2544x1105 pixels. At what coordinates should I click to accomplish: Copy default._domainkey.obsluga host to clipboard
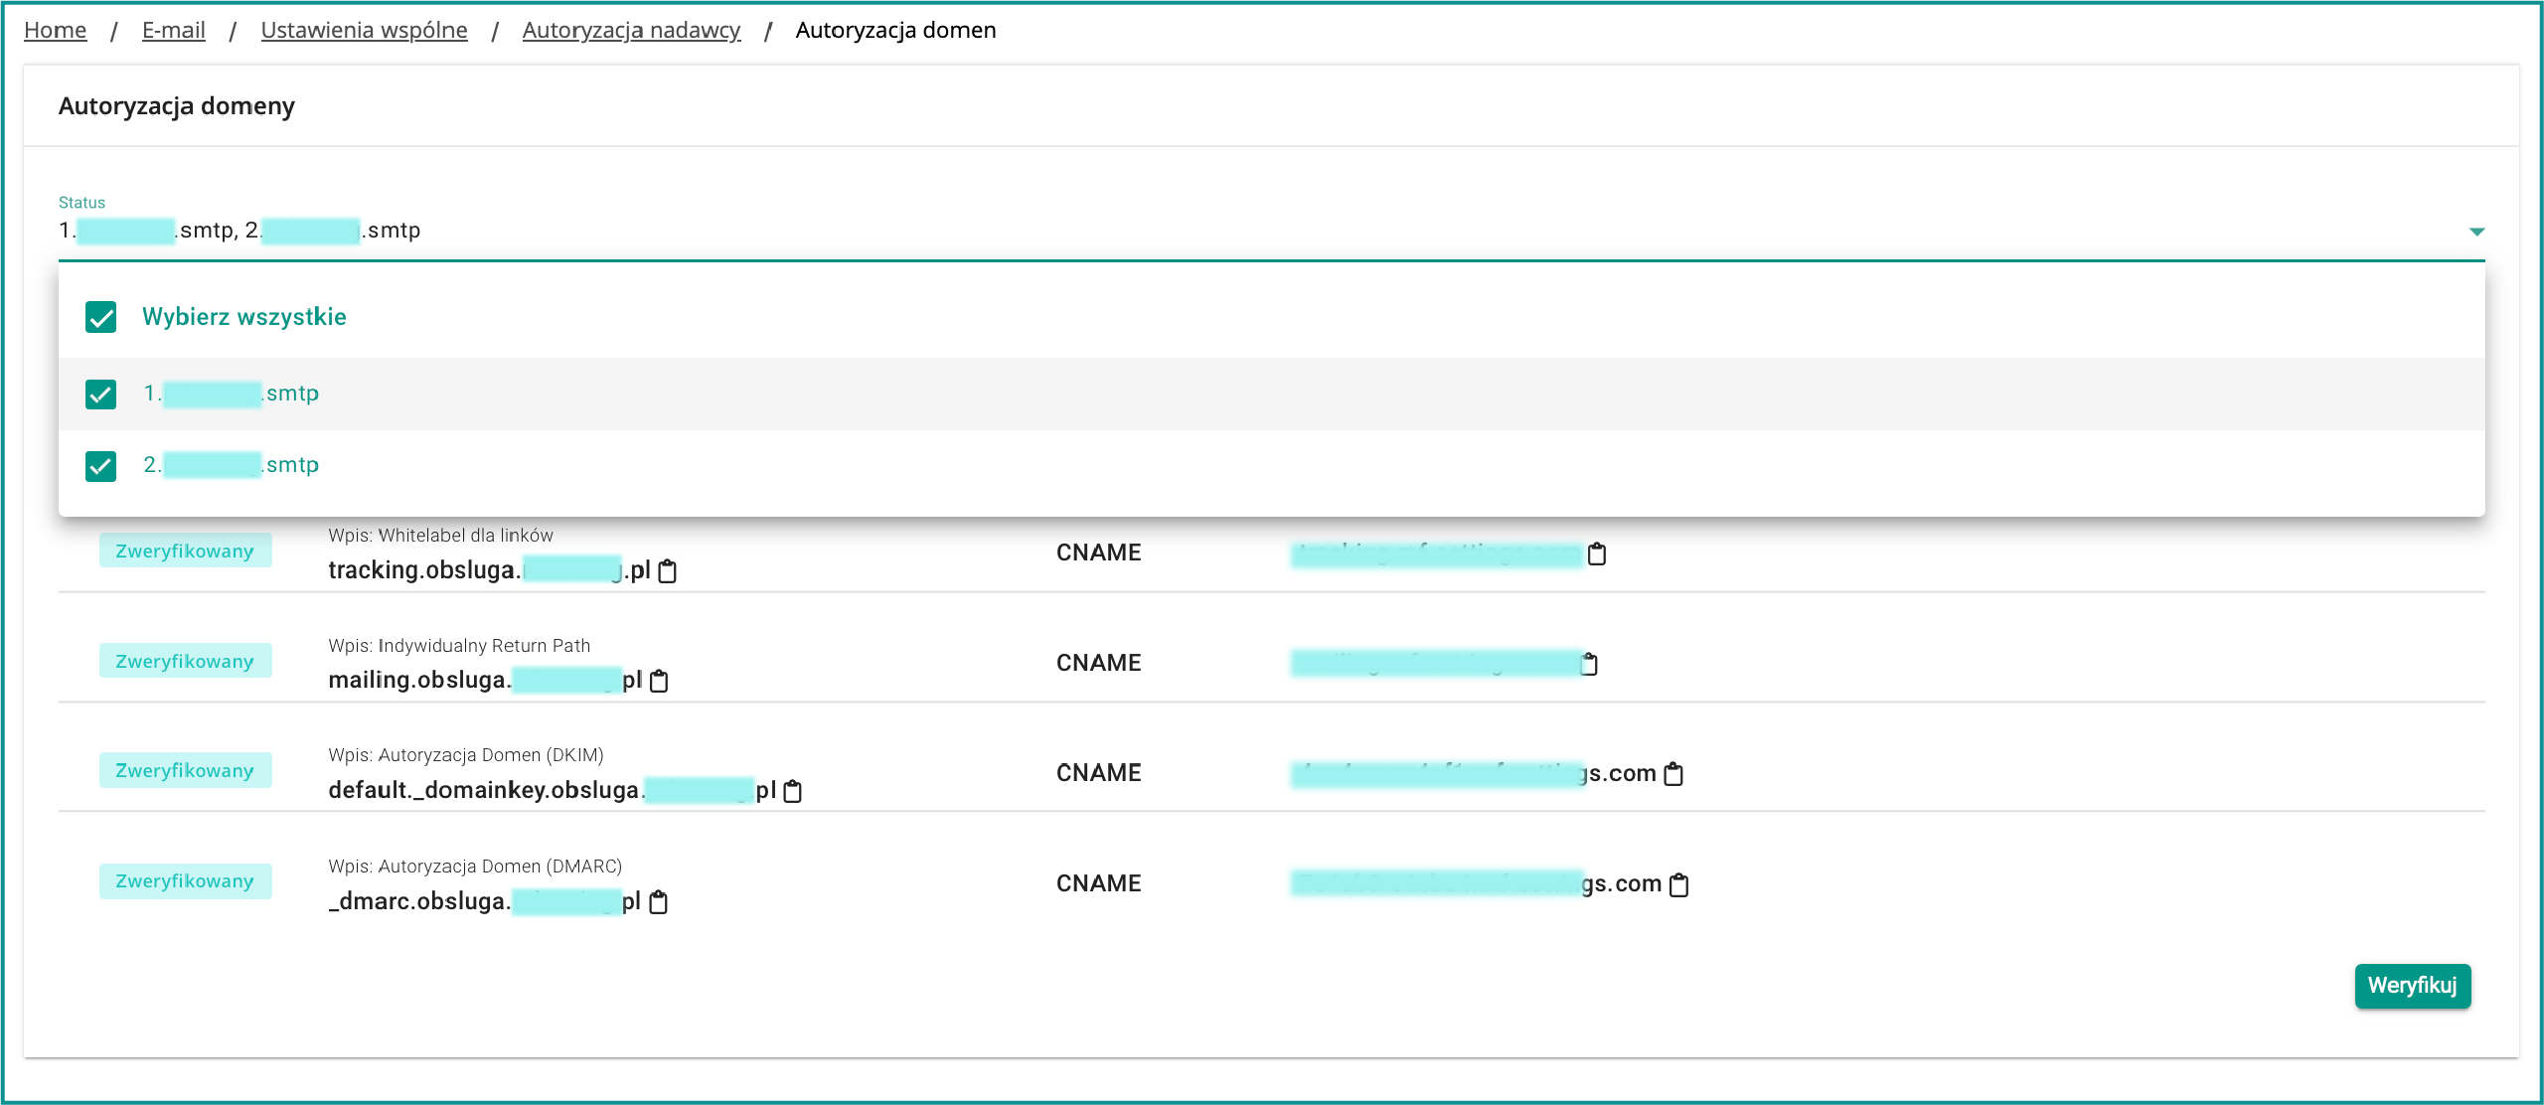click(x=793, y=792)
